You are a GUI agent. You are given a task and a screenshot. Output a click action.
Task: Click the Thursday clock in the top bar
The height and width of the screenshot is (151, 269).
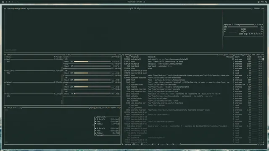pyautogui.click(x=134, y=2)
